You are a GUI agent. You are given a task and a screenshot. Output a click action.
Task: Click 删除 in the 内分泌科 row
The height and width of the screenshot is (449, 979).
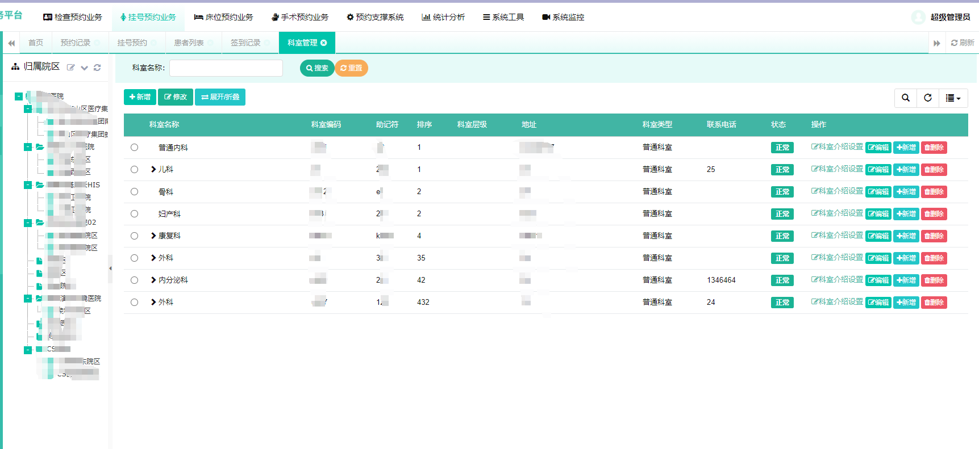tap(934, 280)
